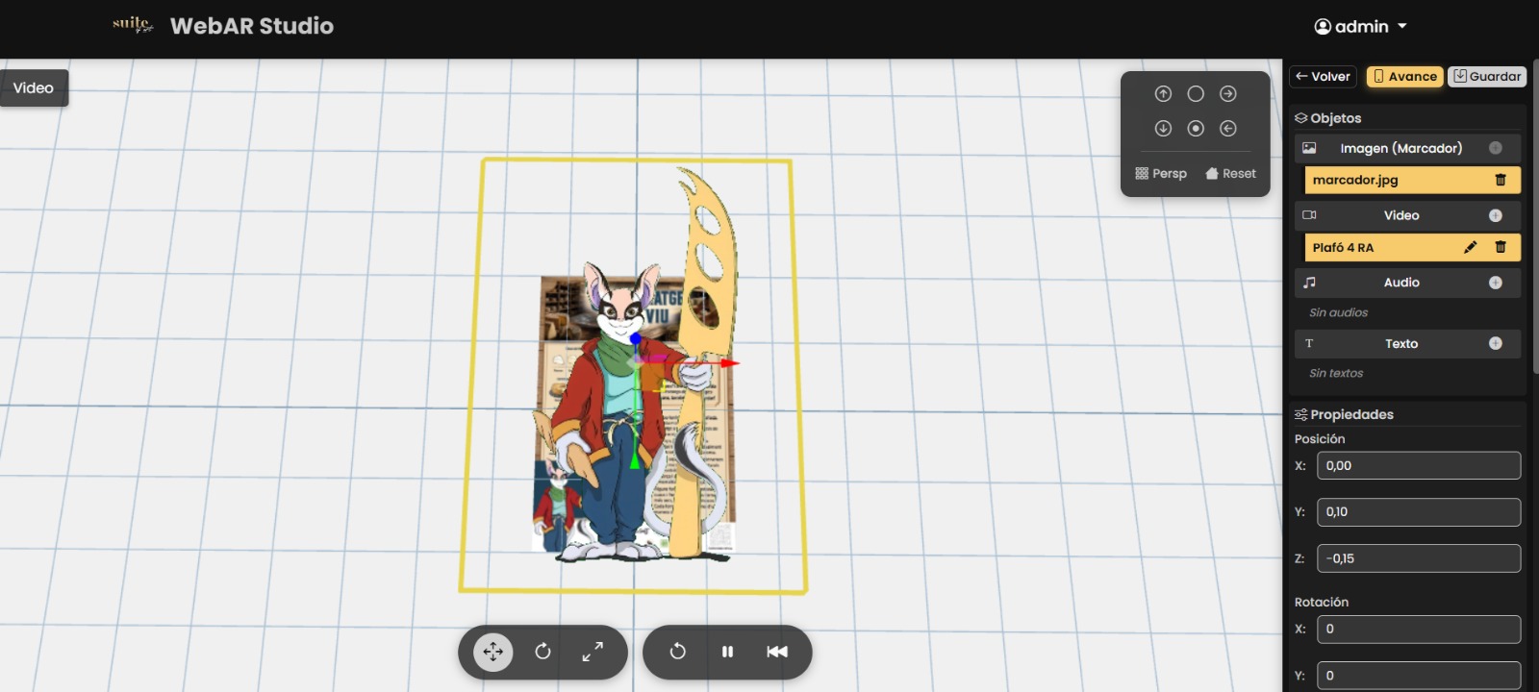
Task: Click the Video tab label on canvas
Action: tap(34, 88)
